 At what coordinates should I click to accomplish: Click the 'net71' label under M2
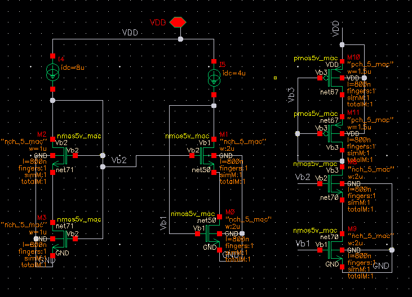click(65, 170)
